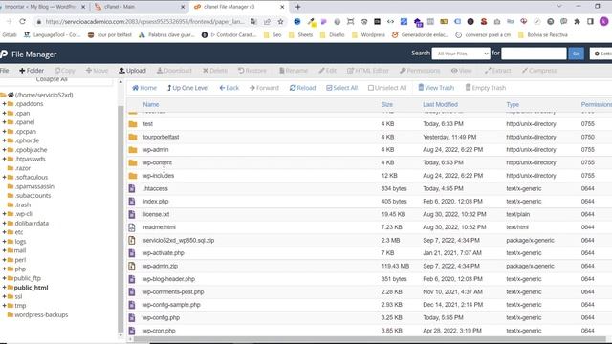Click the .htaccess file icon
Screen dimensions: 612x344
(132, 189)
